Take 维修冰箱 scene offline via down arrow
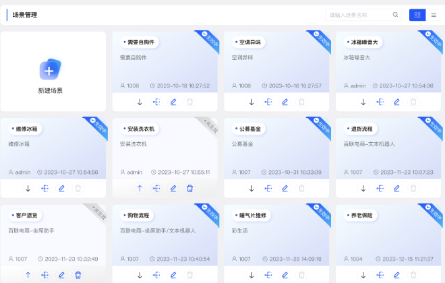 click(x=28, y=189)
